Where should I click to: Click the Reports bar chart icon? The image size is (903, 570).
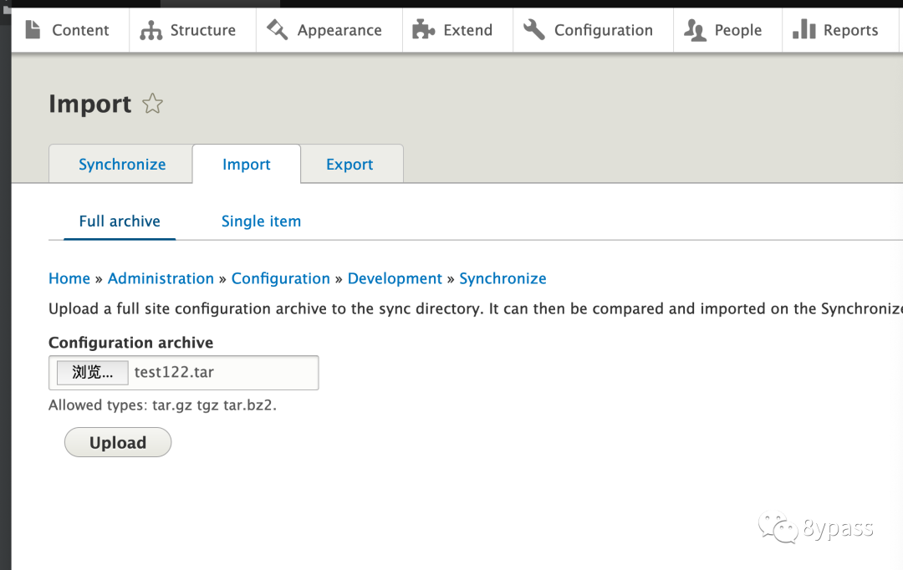pyautogui.click(x=804, y=30)
